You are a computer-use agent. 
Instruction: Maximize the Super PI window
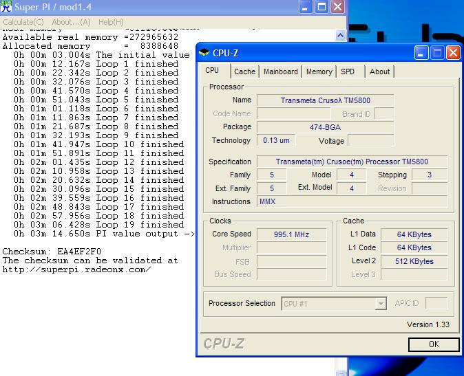tap(321, 6)
